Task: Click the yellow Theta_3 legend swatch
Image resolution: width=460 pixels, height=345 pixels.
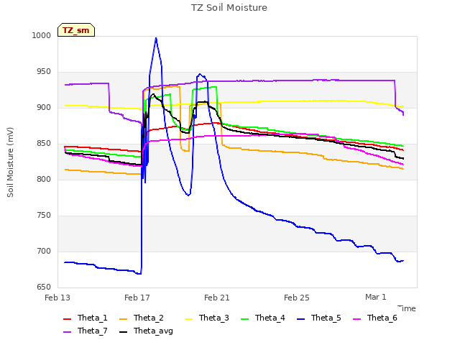Action: coord(188,319)
